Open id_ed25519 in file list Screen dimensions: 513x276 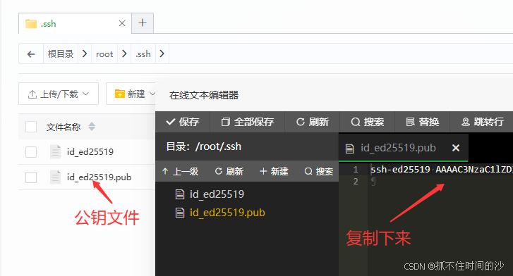tap(90, 152)
